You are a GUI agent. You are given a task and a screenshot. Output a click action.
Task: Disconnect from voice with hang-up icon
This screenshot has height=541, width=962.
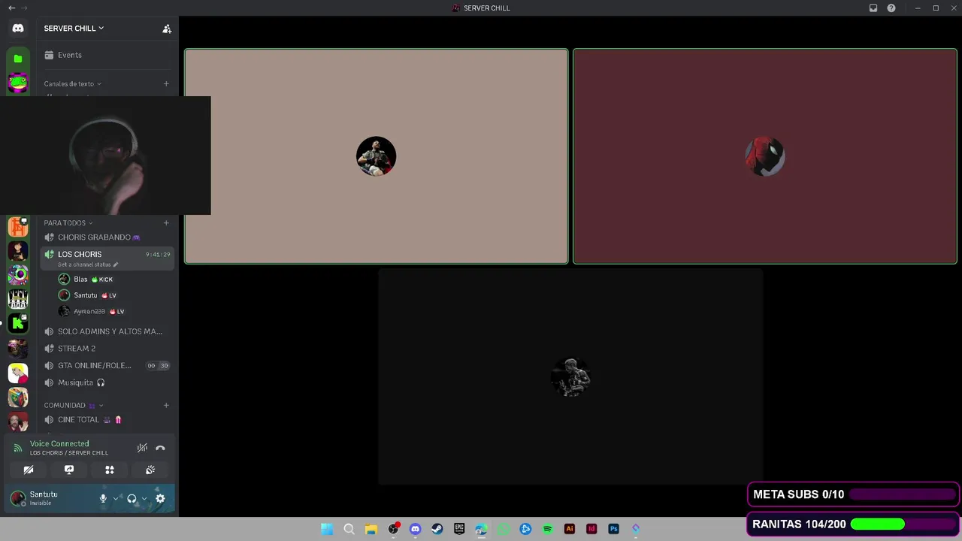click(x=160, y=448)
